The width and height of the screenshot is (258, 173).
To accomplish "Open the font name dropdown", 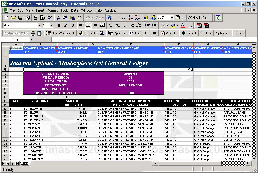I will [x=39, y=25].
